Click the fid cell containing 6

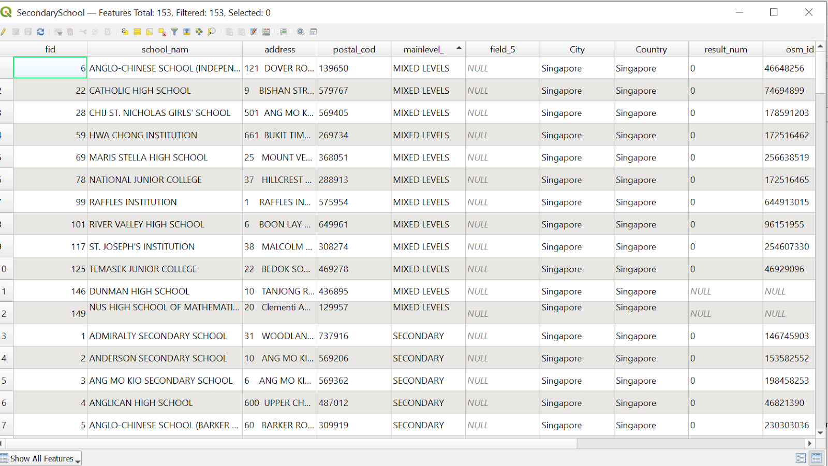tap(50, 68)
